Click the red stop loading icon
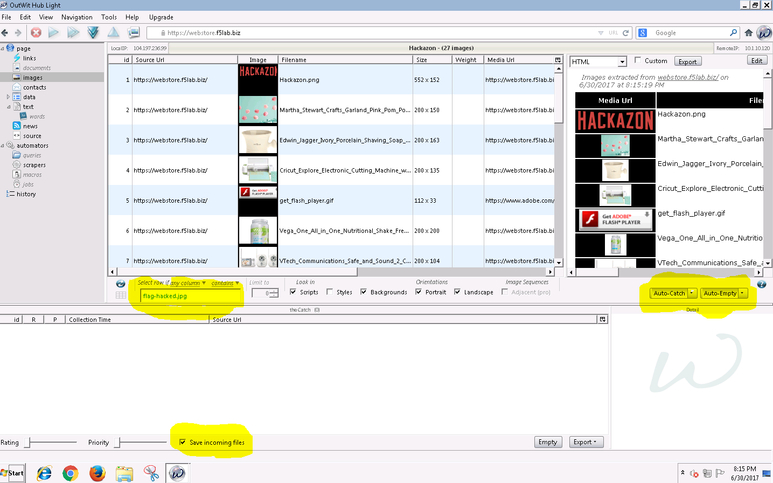This screenshot has width=773, height=483. [36, 33]
